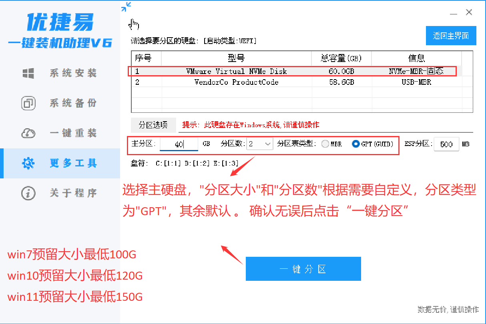This screenshot has height=324, width=486.
Task: Click the 一键分区 button
Action: coord(303,269)
